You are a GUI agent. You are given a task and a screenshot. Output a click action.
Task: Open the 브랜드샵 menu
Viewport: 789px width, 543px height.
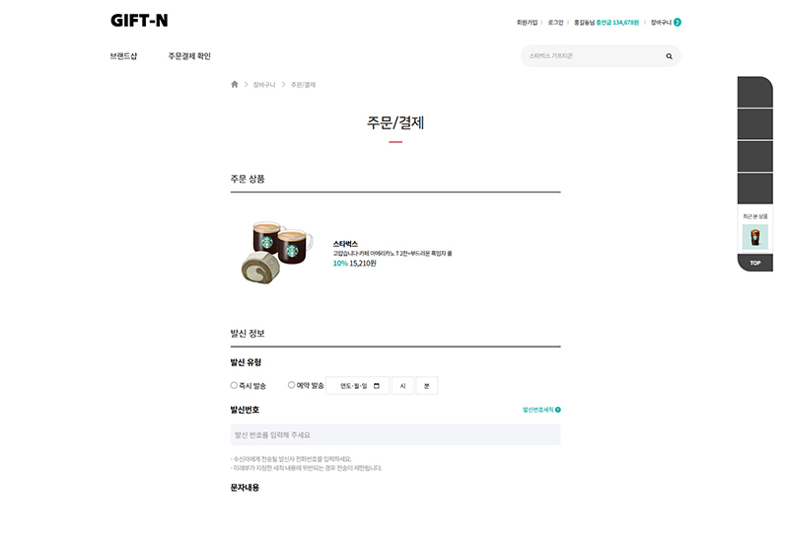pos(124,56)
